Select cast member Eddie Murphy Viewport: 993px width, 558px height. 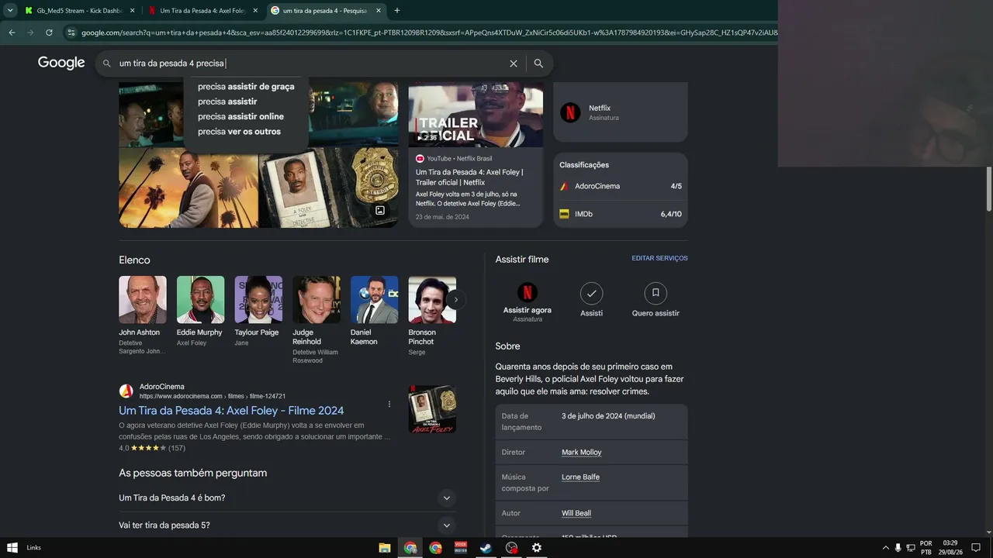(x=200, y=312)
